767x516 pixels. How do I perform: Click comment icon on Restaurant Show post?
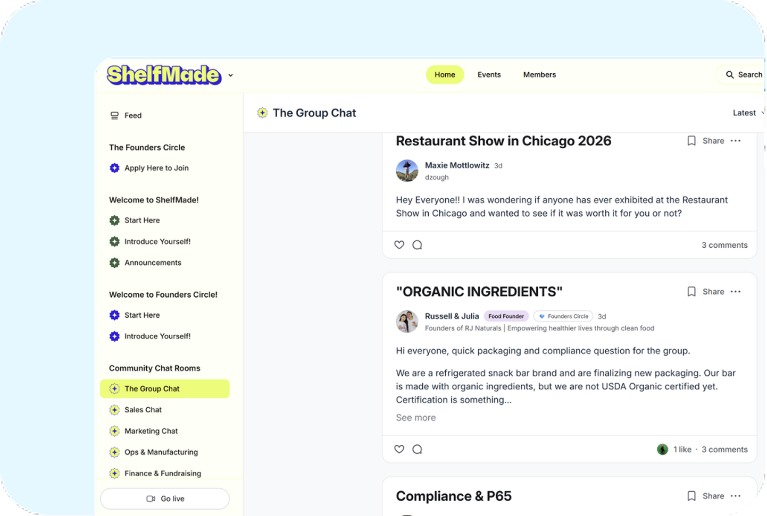[x=418, y=245]
